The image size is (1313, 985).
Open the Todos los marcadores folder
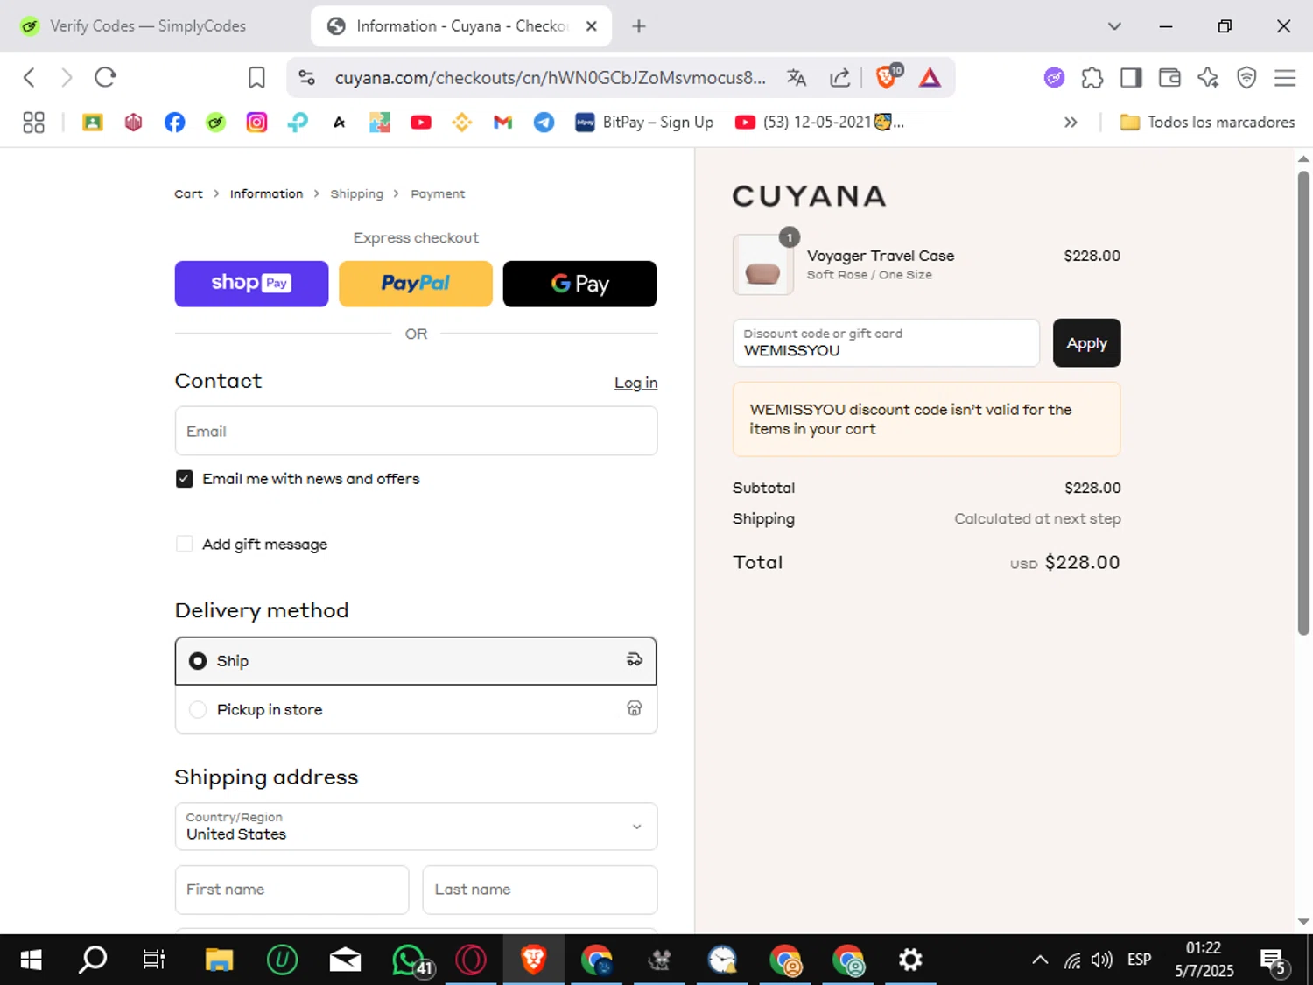tap(1207, 123)
